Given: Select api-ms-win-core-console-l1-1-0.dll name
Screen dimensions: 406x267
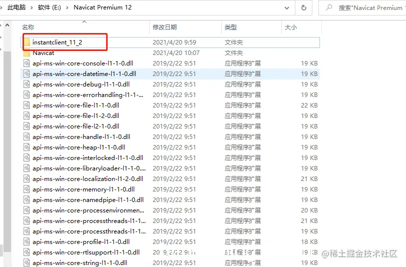Looking at the screenshot, I should click(x=83, y=63).
